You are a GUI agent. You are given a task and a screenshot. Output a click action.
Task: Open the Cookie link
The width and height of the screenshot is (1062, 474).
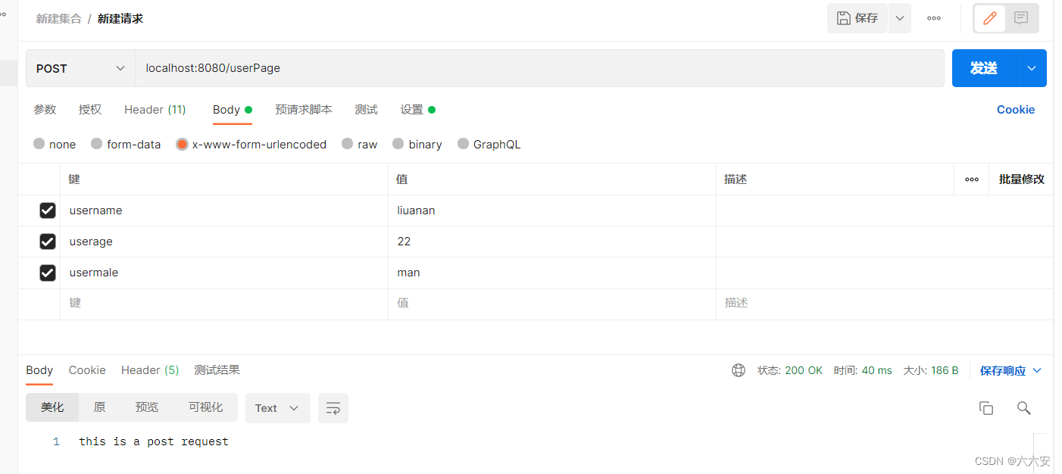[x=1015, y=109]
